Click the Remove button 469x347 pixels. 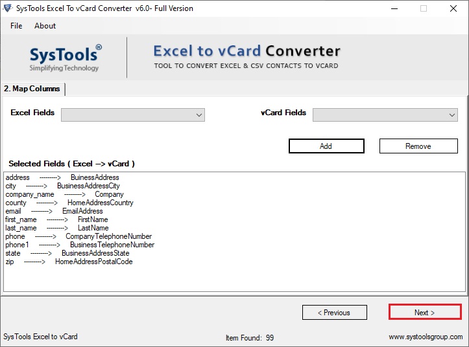pos(418,146)
